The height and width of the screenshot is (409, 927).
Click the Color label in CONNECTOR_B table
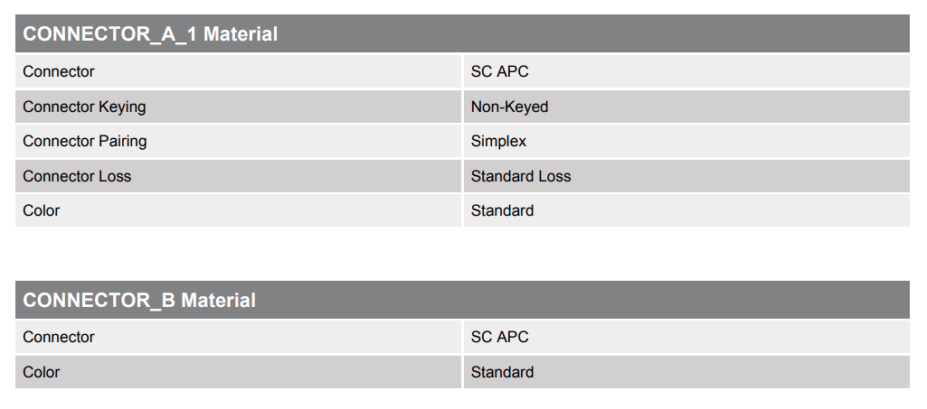pyautogui.click(x=42, y=372)
